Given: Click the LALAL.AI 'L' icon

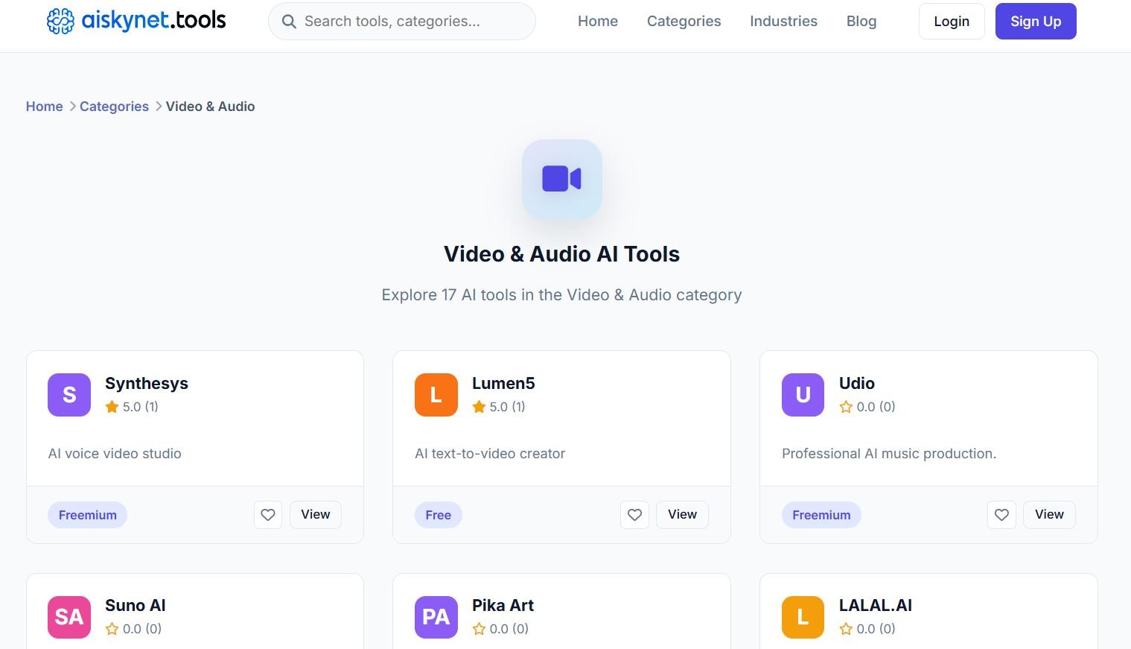Looking at the screenshot, I should click(x=802, y=617).
